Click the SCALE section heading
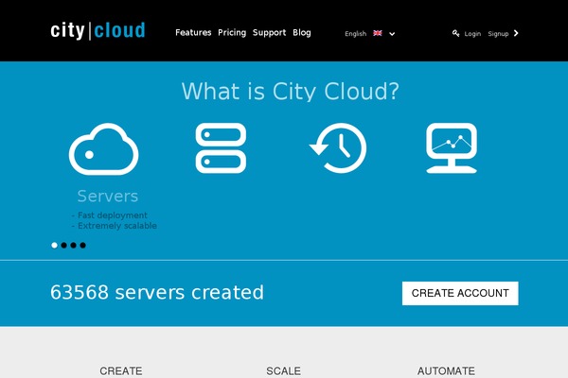The width and height of the screenshot is (568, 378). 283,371
